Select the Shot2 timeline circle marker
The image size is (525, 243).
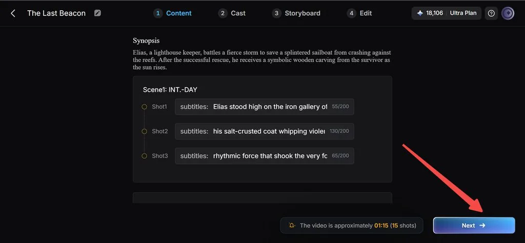[x=144, y=131]
